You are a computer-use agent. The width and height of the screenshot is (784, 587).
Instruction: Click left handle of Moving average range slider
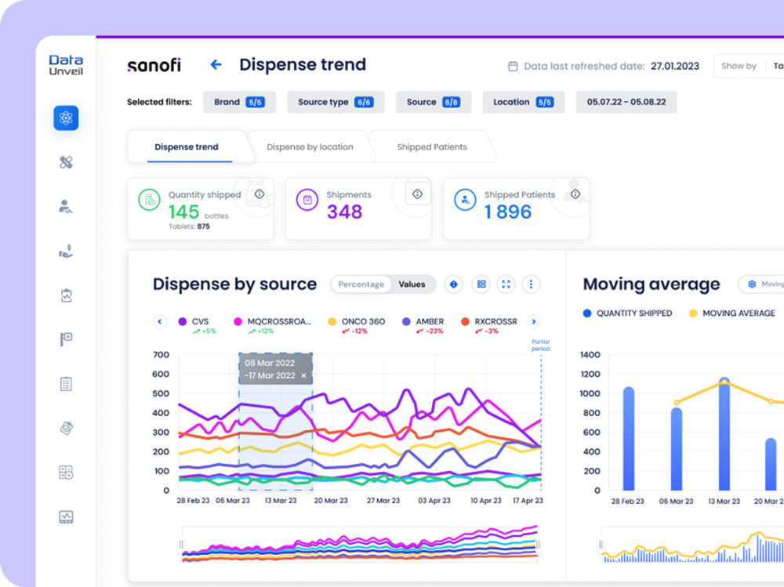(601, 545)
